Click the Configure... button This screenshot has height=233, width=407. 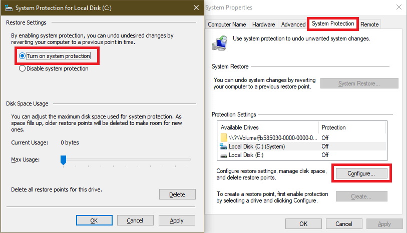tap(361, 173)
